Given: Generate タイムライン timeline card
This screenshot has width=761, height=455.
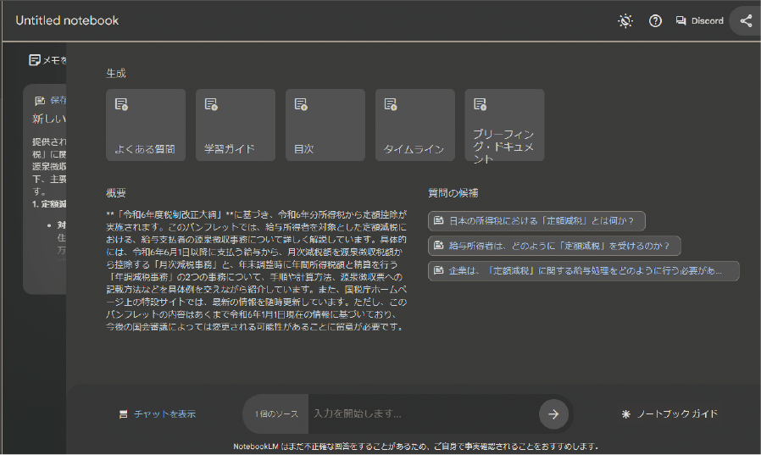Looking at the screenshot, I should (x=415, y=125).
